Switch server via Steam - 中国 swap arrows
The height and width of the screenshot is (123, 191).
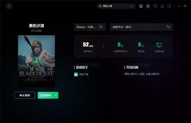pyautogui.click(x=101, y=26)
